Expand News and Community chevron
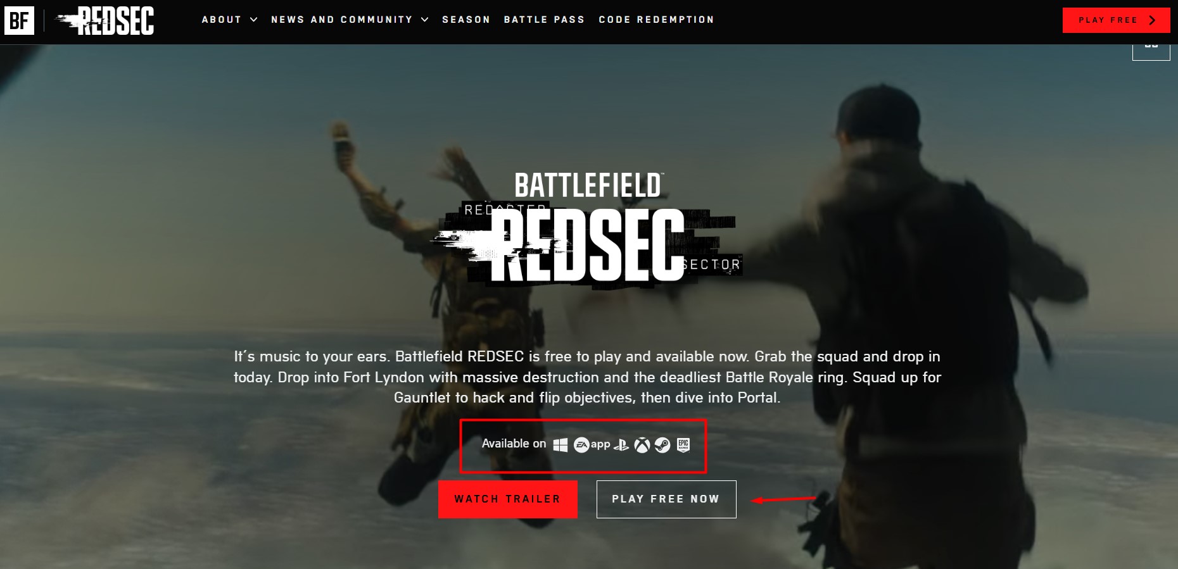This screenshot has height=569, width=1178. pos(424,20)
